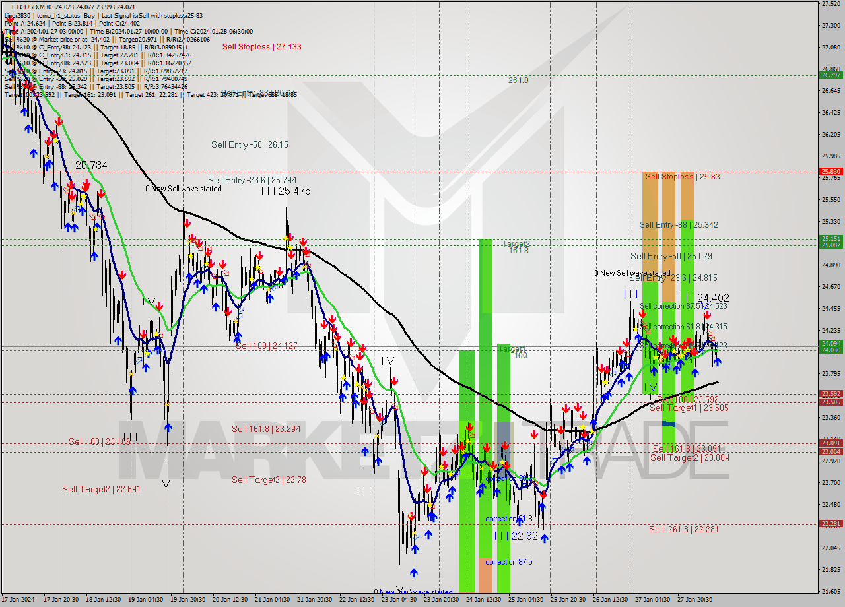Select Sell correction 61.8 24.315 label
Screen dimensions: 845x607
pos(684,327)
